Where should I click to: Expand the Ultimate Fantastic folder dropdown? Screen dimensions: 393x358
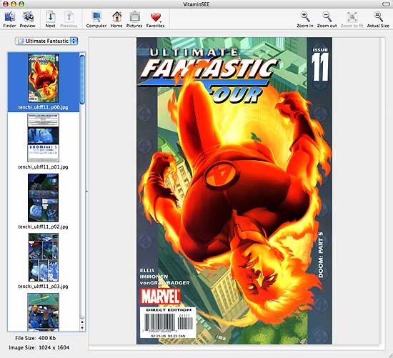[x=46, y=41]
